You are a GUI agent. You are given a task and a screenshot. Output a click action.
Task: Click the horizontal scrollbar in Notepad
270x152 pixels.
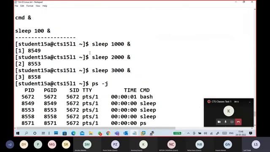pyautogui.click(x=96, y=128)
